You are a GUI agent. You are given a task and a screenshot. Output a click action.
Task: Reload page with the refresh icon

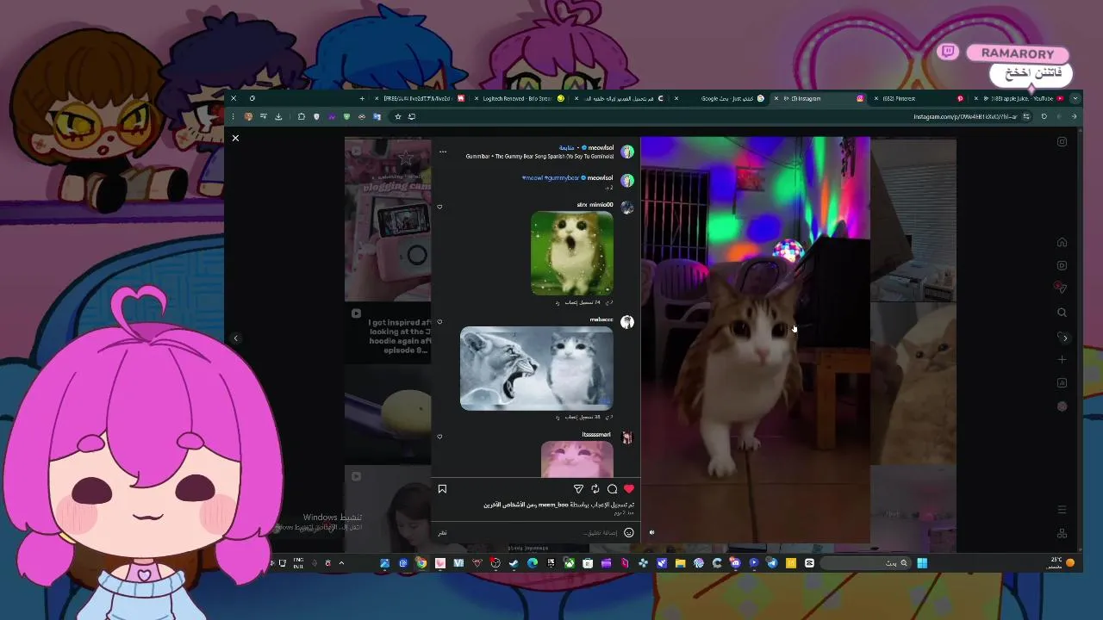tap(1044, 116)
